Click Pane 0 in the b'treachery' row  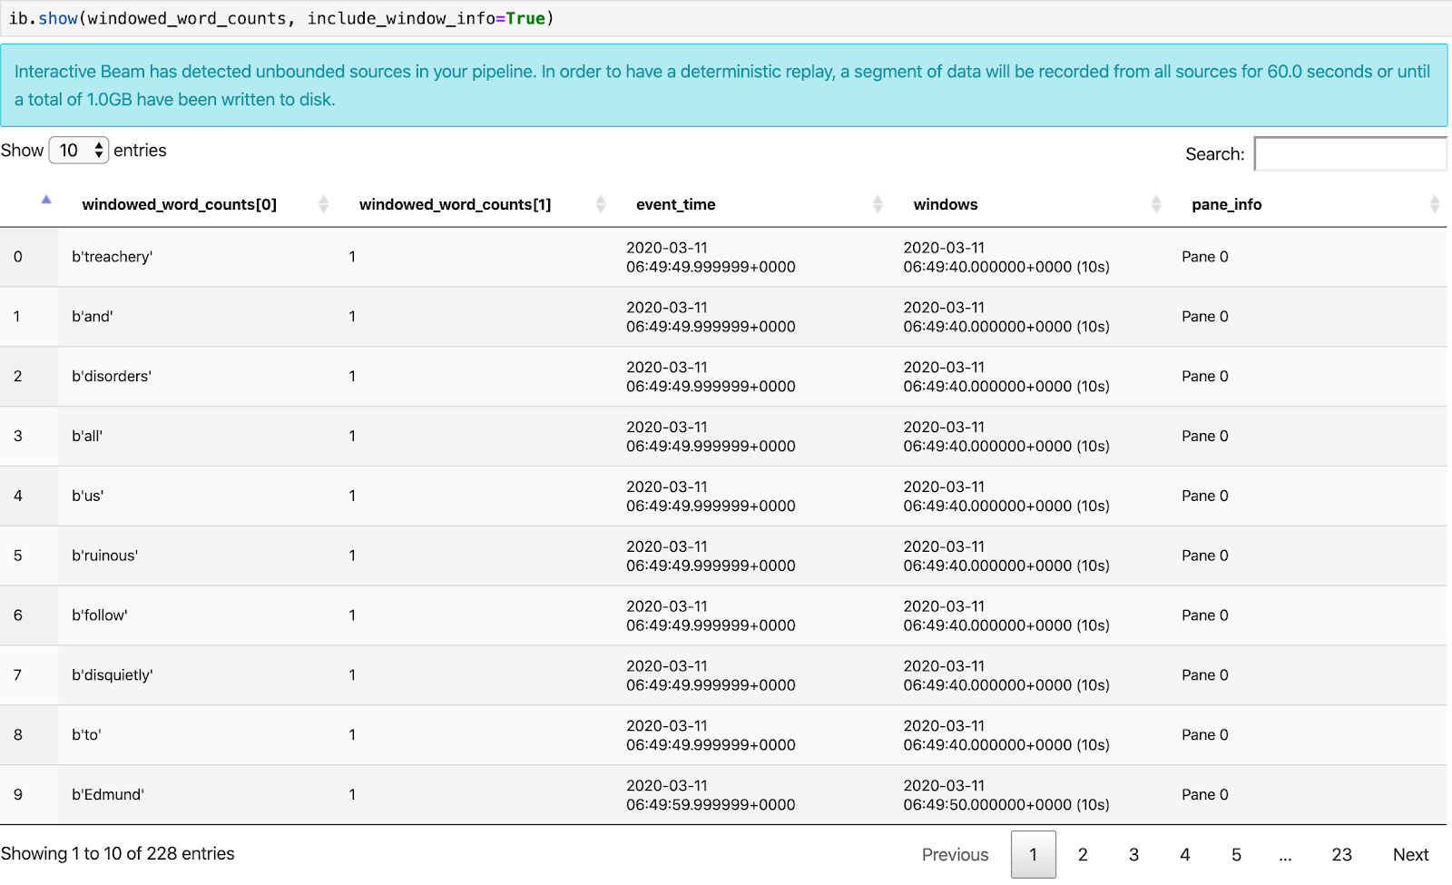[1205, 257]
